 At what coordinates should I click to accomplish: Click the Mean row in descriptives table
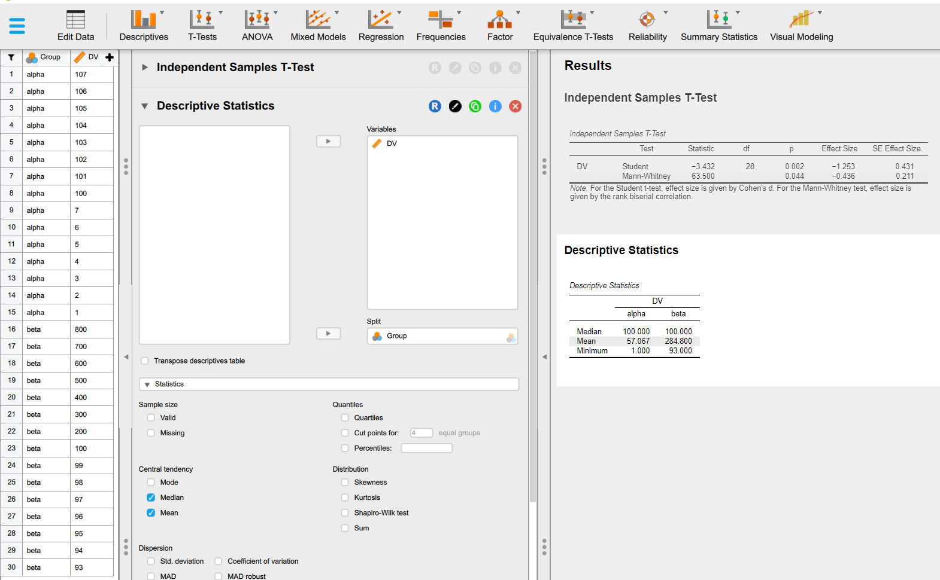[x=635, y=341]
